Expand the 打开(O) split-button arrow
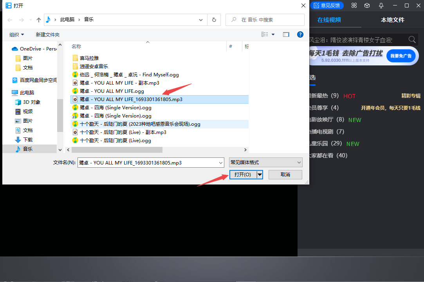Image resolution: width=424 pixels, height=282 pixels. point(259,174)
